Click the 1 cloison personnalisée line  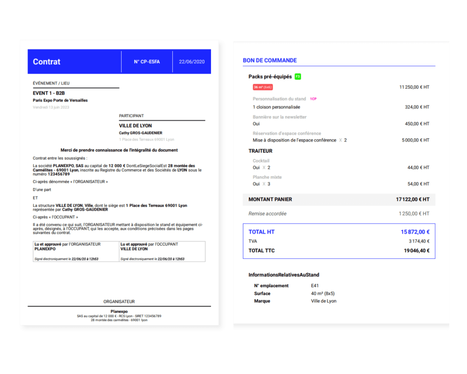pyautogui.click(x=276, y=107)
